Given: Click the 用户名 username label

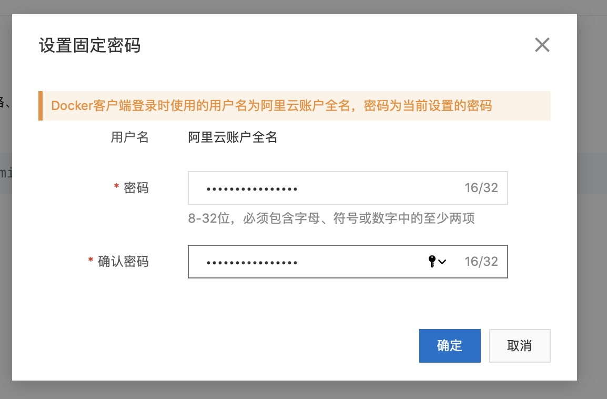Looking at the screenshot, I should [x=129, y=137].
